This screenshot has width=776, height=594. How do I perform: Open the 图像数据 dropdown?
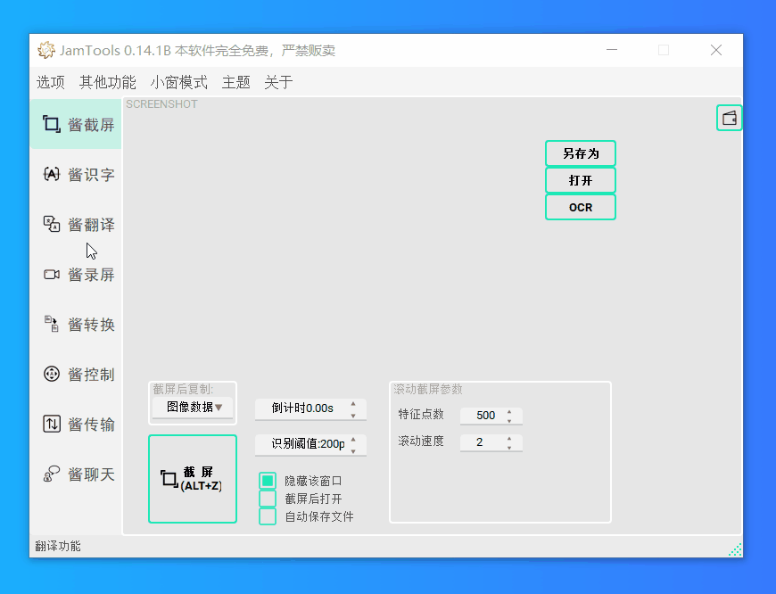click(193, 408)
